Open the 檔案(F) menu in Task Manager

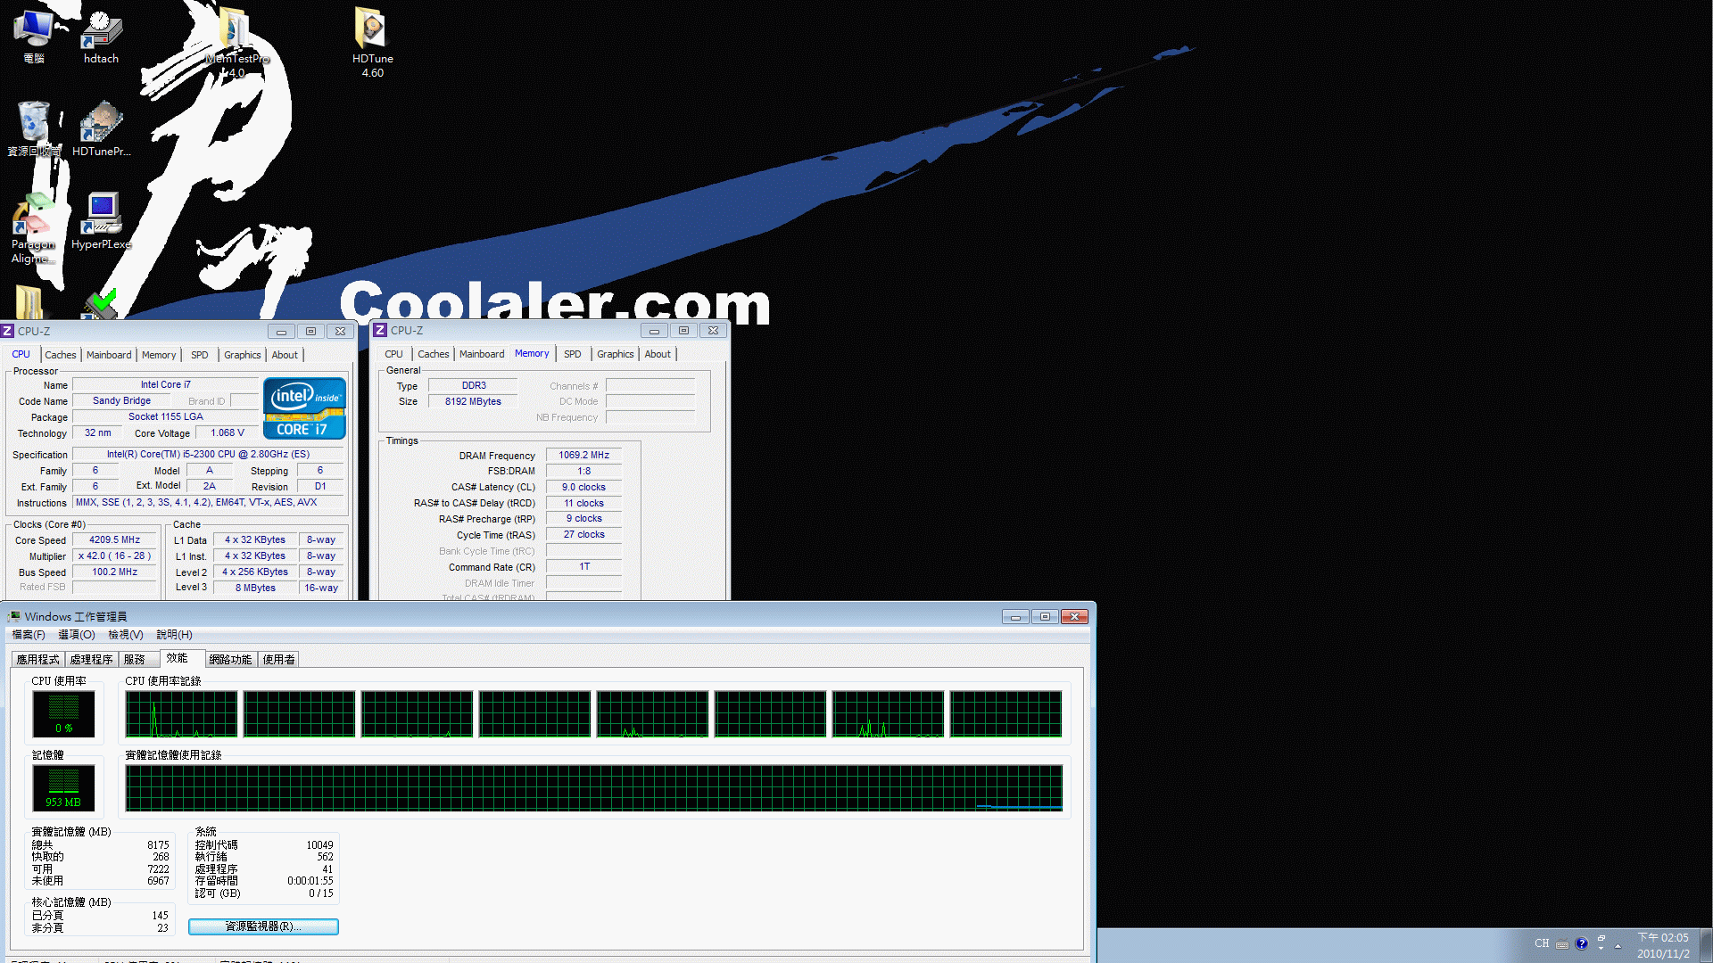tap(29, 635)
